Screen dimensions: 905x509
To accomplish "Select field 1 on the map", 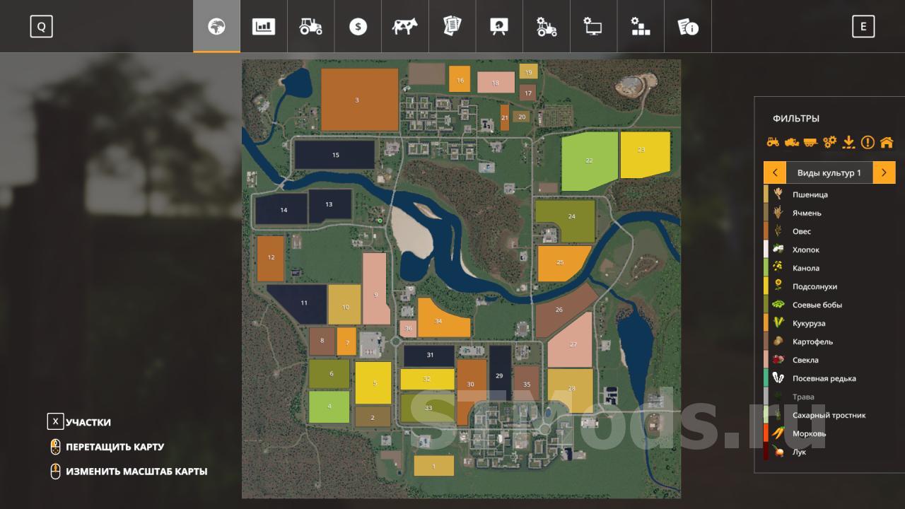I will (x=433, y=466).
